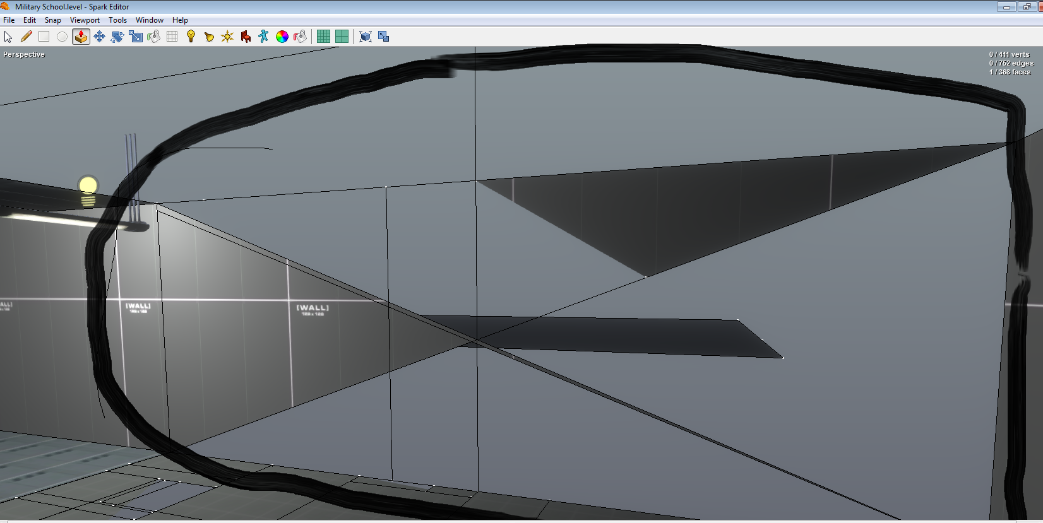
Task: Toggle the four-pane green grid icon
Action: pyautogui.click(x=342, y=37)
